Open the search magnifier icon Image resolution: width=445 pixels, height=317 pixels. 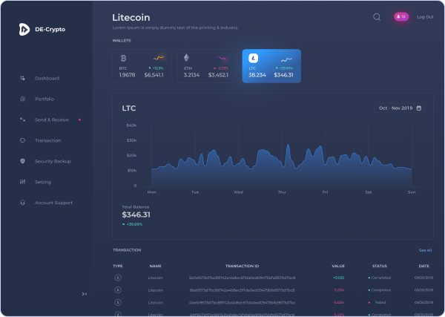coord(377,16)
